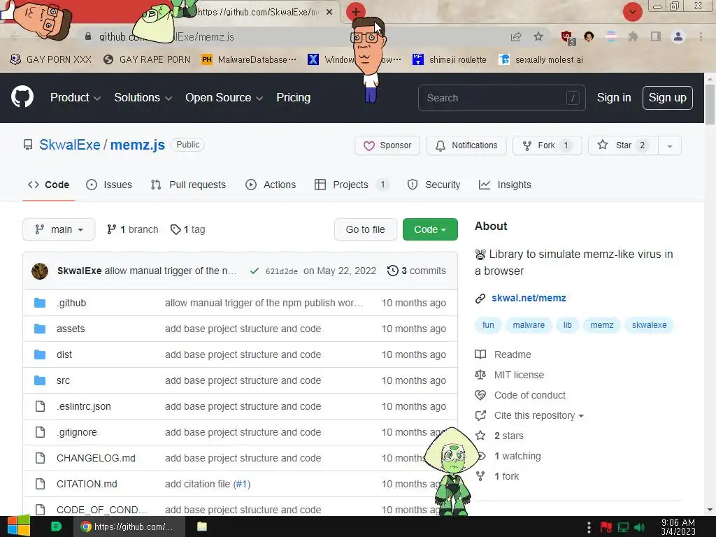Focus the GitHub Search field
716x537 pixels.
pos(501,98)
